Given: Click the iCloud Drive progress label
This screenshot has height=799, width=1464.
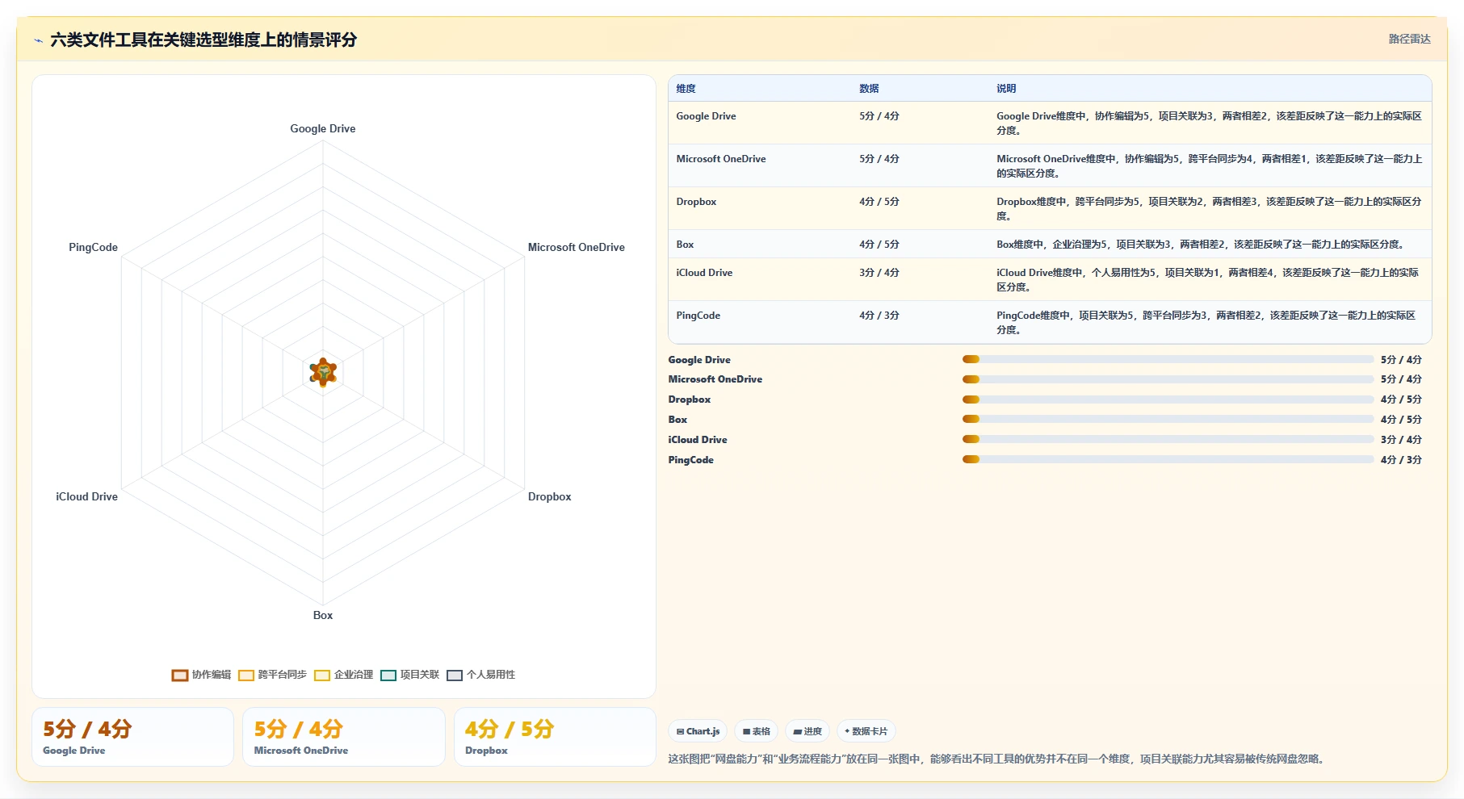Looking at the screenshot, I should click(698, 440).
